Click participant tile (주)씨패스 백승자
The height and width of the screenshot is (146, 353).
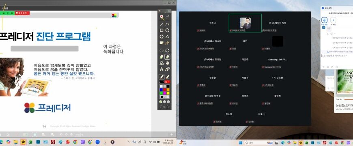213,41
